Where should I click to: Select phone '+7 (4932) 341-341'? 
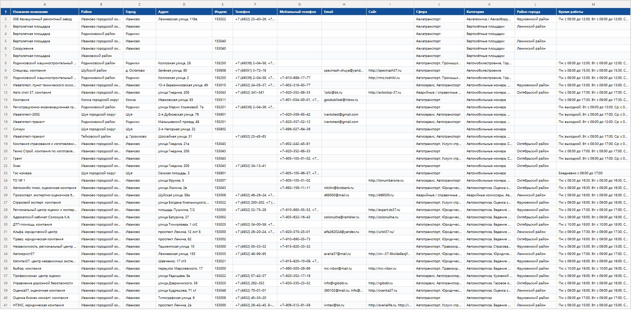(x=255, y=93)
